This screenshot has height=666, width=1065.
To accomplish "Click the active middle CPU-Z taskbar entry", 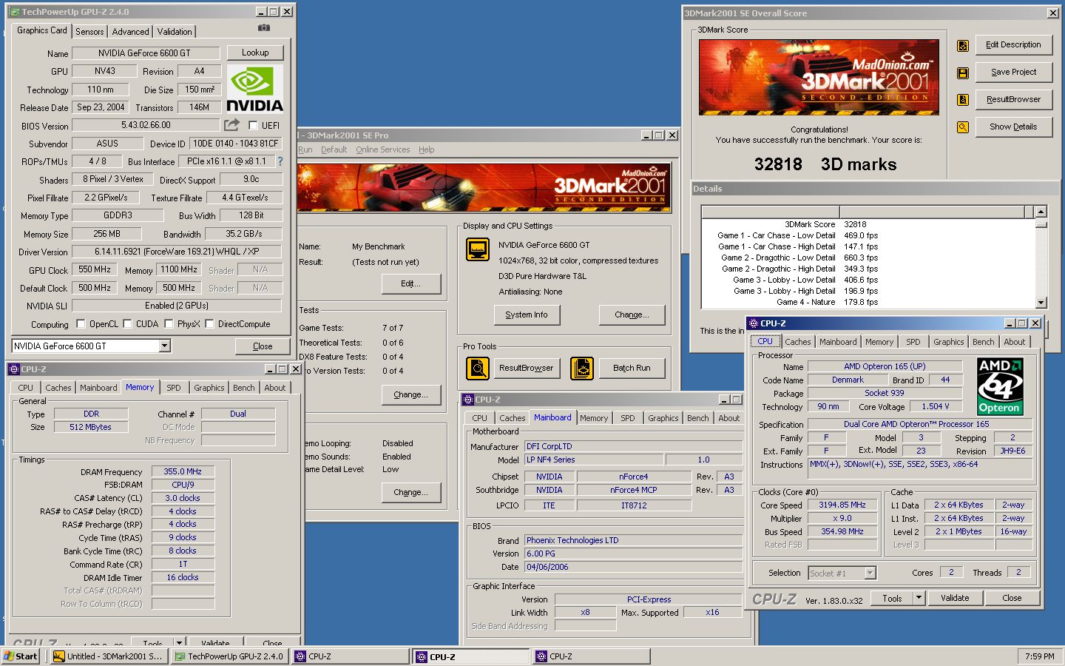I will coord(471,656).
